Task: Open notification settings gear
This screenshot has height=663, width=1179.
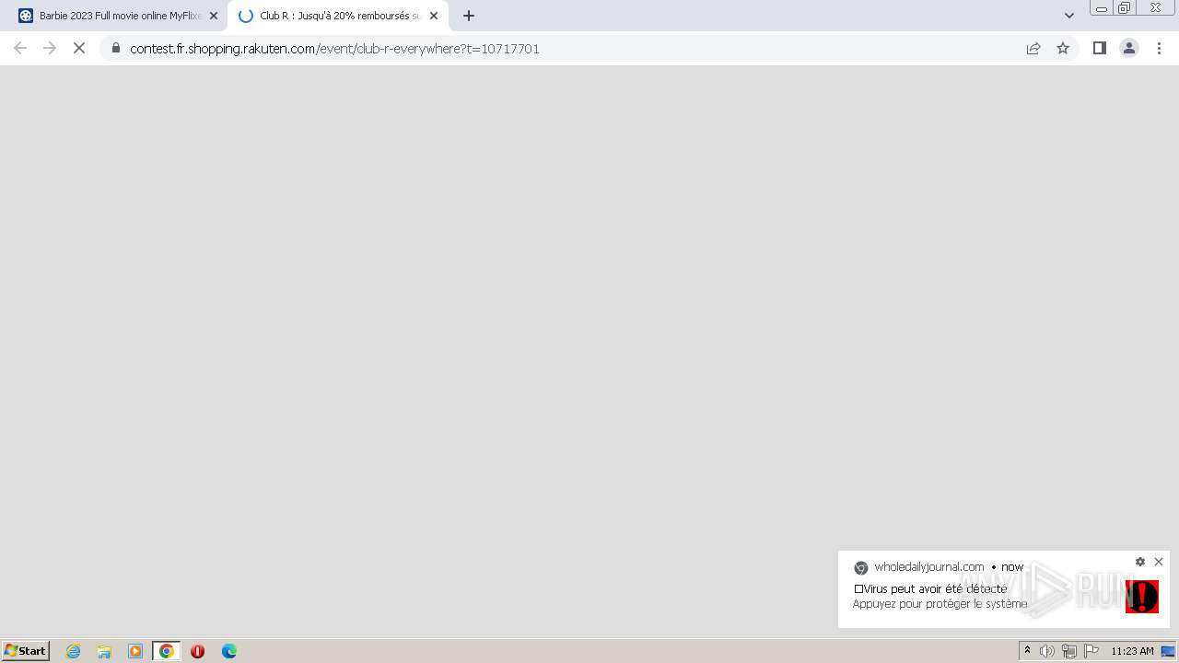Action: tap(1140, 562)
